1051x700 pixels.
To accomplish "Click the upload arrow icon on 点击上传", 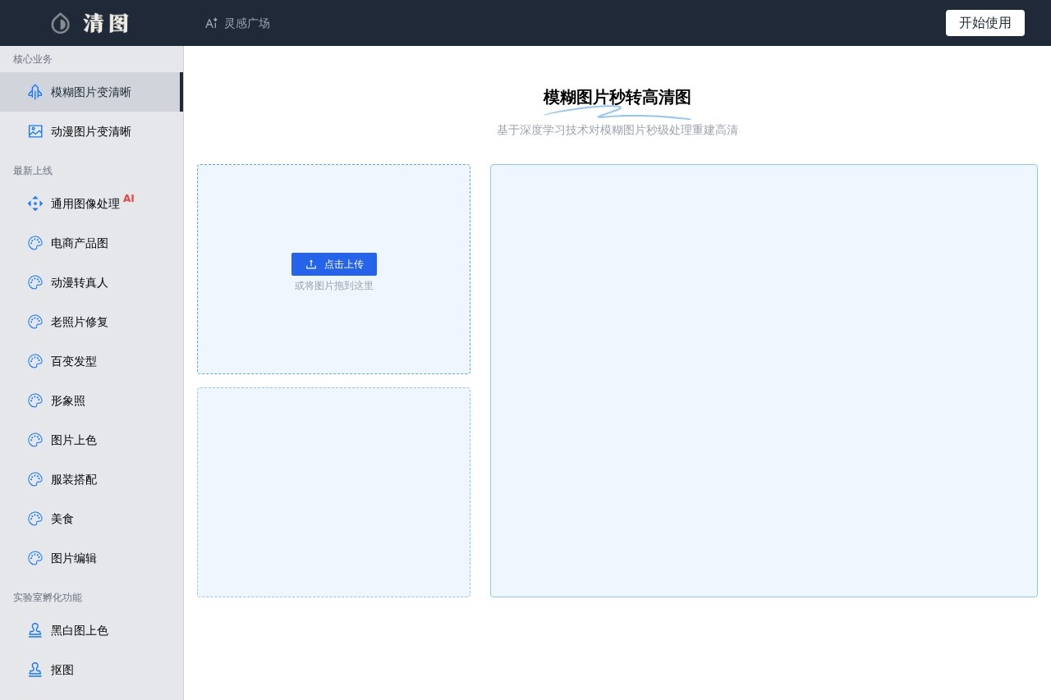I will 311,264.
